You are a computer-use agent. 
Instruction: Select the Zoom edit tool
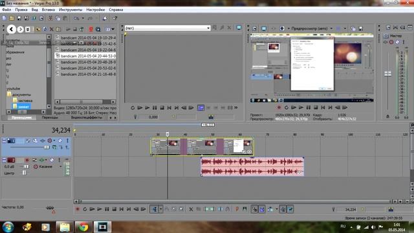coord(181,209)
